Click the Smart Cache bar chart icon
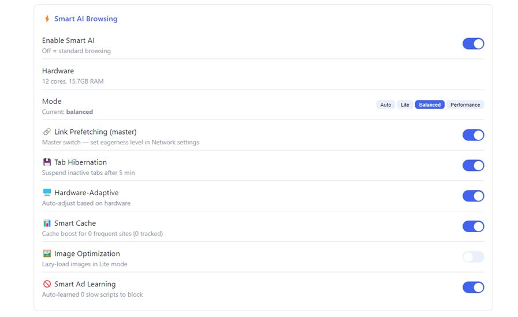 tap(47, 223)
